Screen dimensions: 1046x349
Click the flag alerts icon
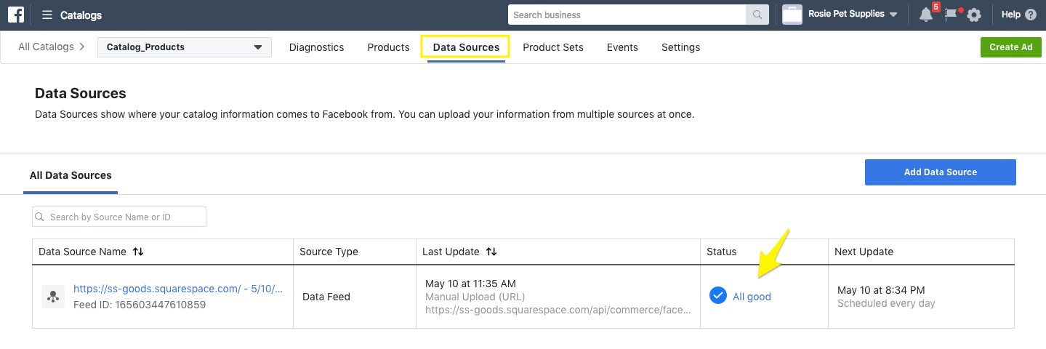(950, 15)
